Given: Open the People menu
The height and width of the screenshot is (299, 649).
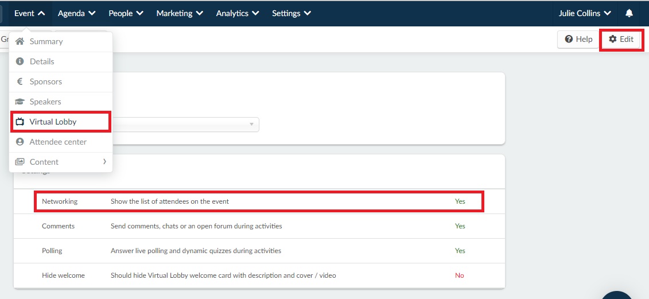Looking at the screenshot, I should (126, 13).
